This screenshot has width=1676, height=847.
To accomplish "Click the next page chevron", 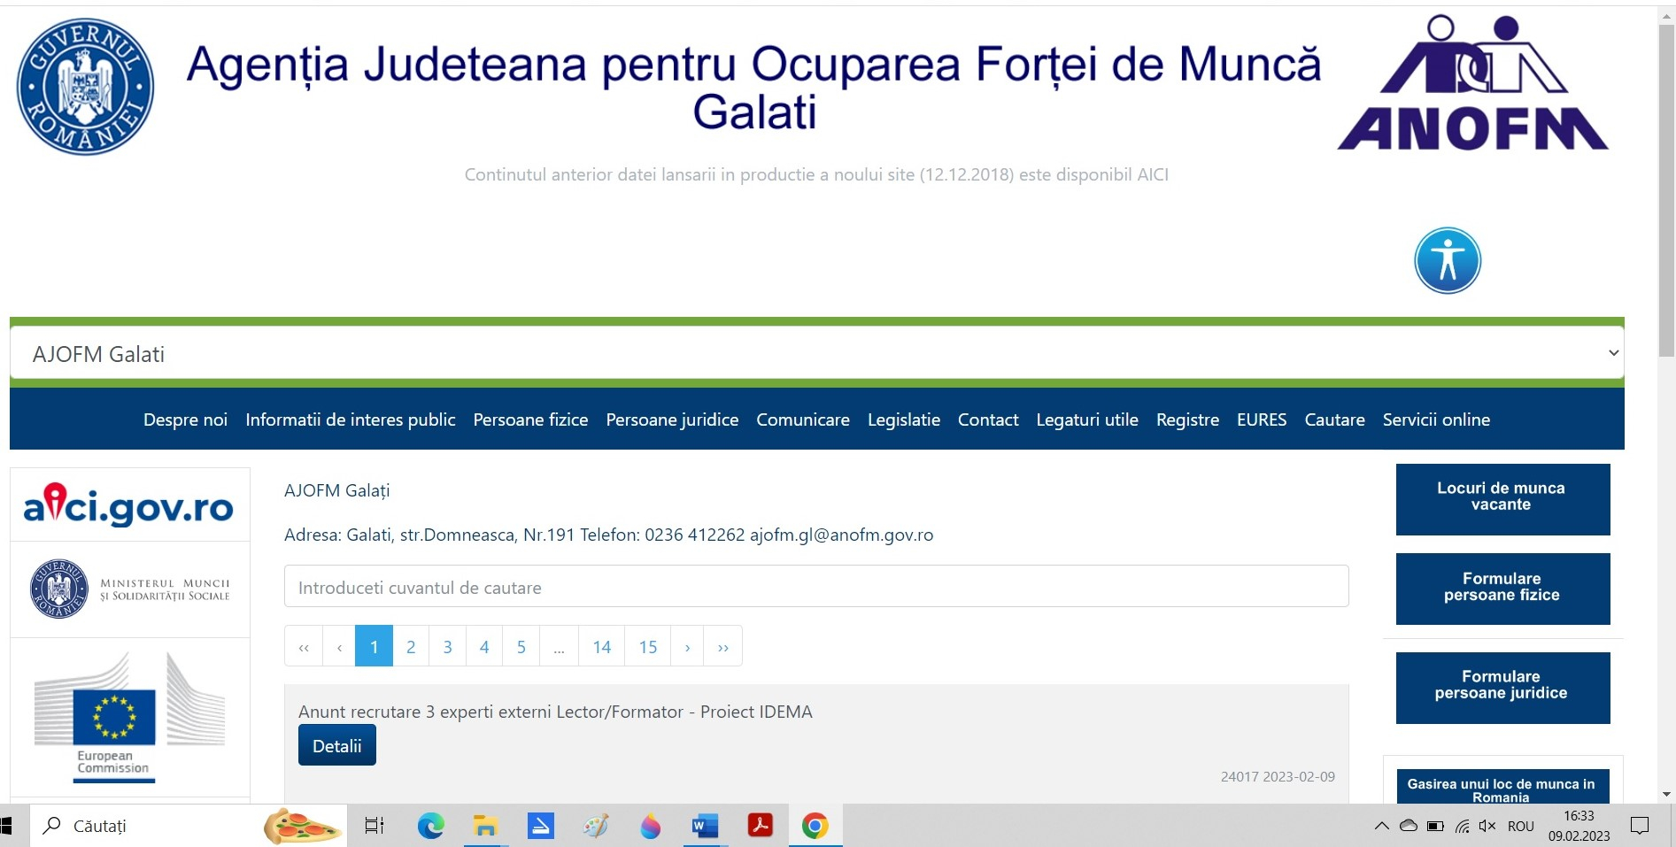I will (x=686, y=646).
